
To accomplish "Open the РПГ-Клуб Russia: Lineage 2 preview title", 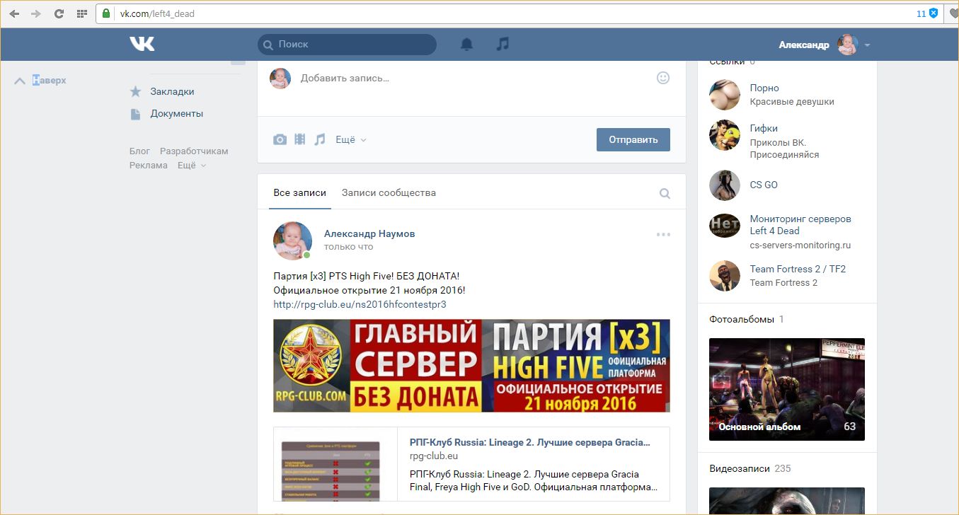I will [x=530, y=443].
